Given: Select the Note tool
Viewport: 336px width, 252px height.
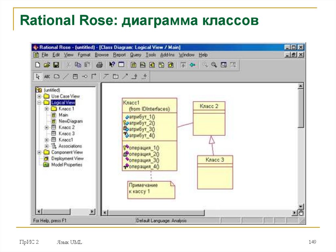Looking at the screenshot, I should click(56, 77).
